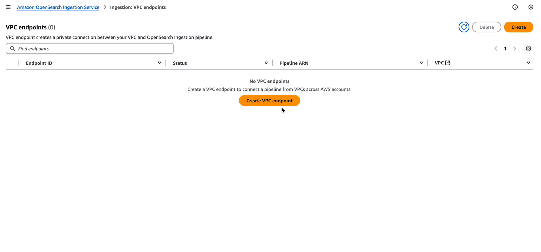Sort by Pipeline ARN column arrow
This screenshot has width=541, height=252.
click(421, 63)
